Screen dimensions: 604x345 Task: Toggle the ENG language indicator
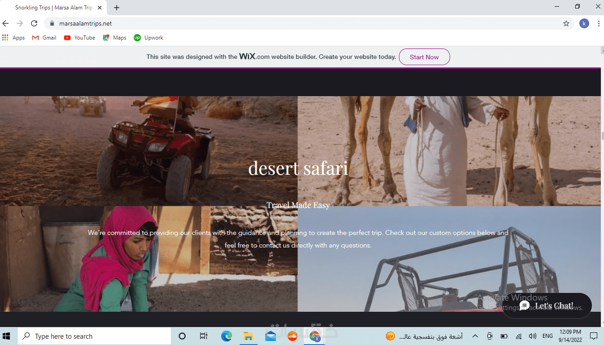coord(547,336)
